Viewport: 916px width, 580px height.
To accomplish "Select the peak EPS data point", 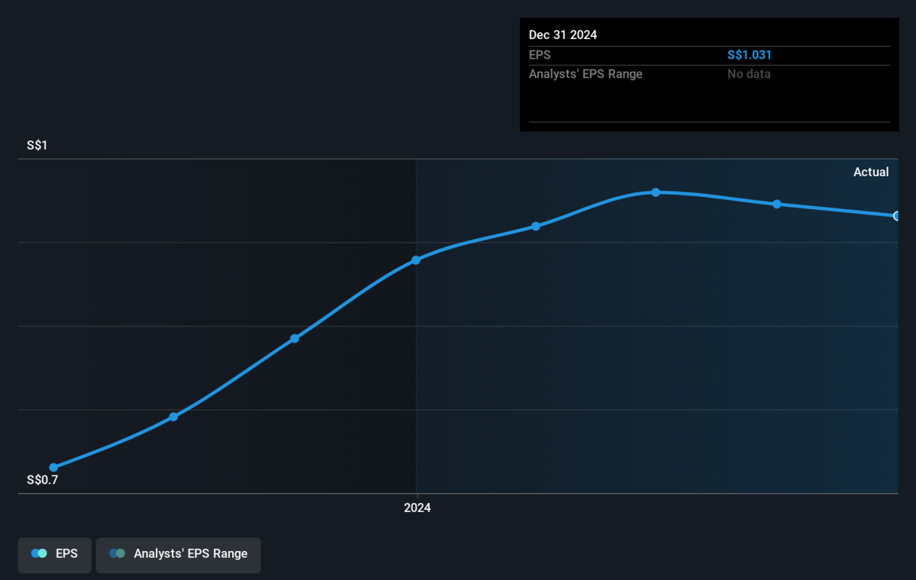I will [x=656, y=192].
